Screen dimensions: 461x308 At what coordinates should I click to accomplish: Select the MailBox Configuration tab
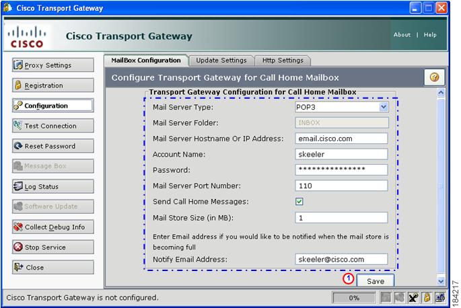pos(146,61)
